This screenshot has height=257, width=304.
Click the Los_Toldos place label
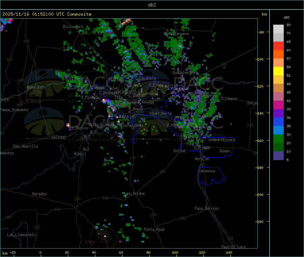point(134,194)
